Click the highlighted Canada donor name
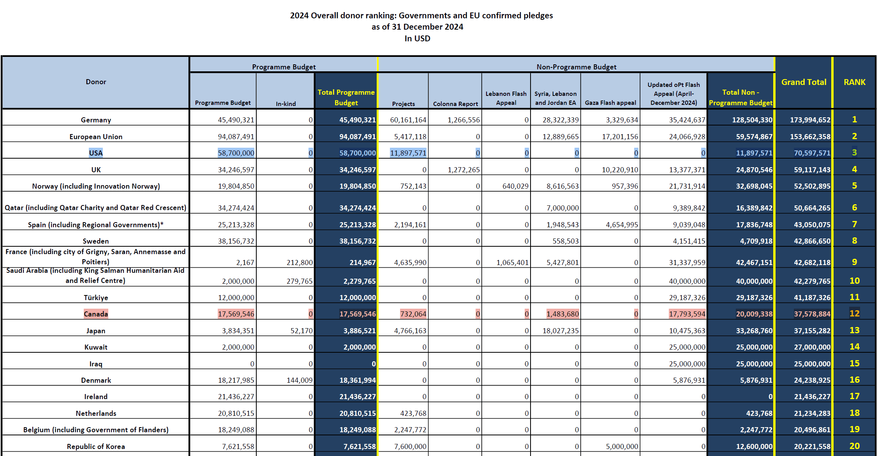 coord(96,314)
